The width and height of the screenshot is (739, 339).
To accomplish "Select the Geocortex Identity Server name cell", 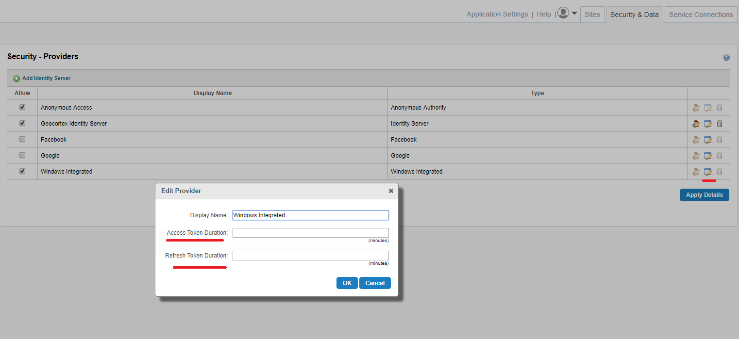I will [x=213, y=124].
